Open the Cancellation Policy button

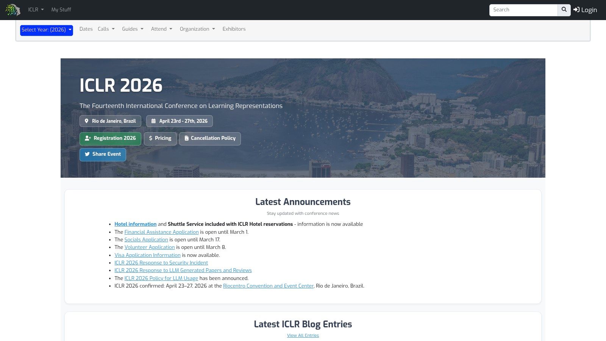click(x=210, y=139)
